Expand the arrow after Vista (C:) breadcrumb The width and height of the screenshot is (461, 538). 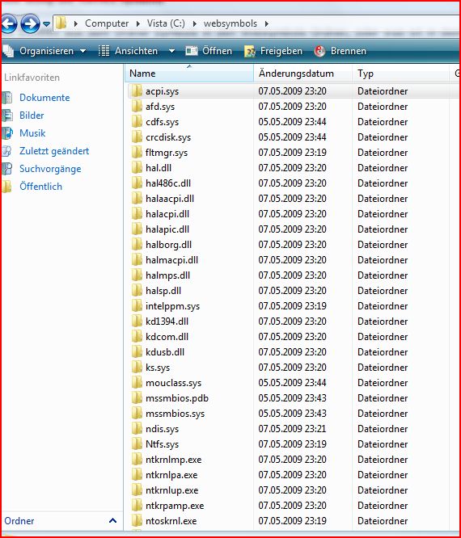194,23
